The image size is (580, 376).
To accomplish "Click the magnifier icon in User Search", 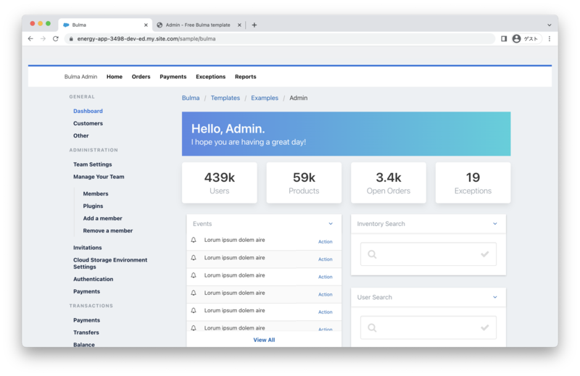I will (372, 327).
